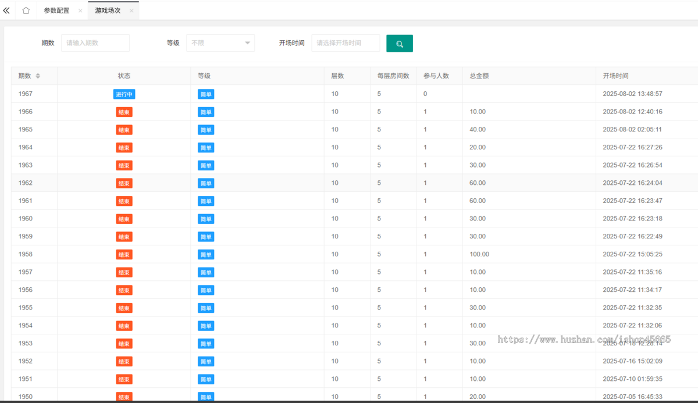Click the 每层房间数 column header
Viewport: 698px width, 403px height.
tap(393, 76)
